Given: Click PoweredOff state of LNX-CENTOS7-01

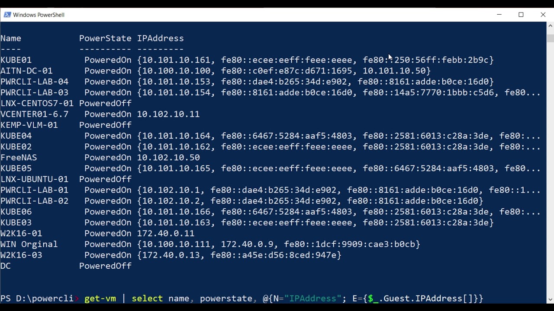Looking at the screenshot, I should click(x=105, y=103).
